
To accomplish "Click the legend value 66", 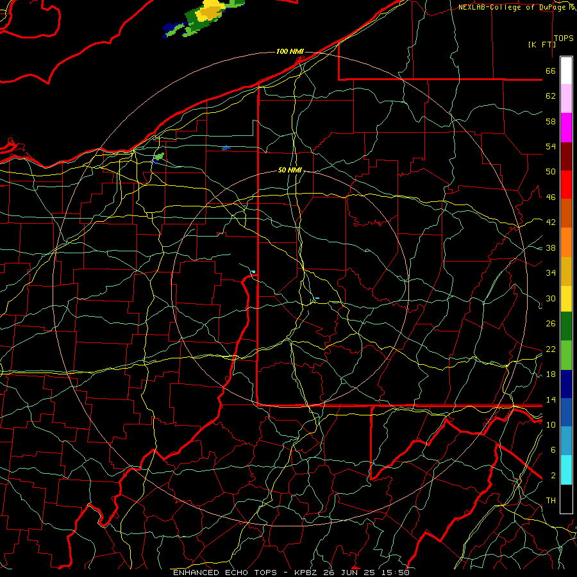I will (x=551, y=71).
